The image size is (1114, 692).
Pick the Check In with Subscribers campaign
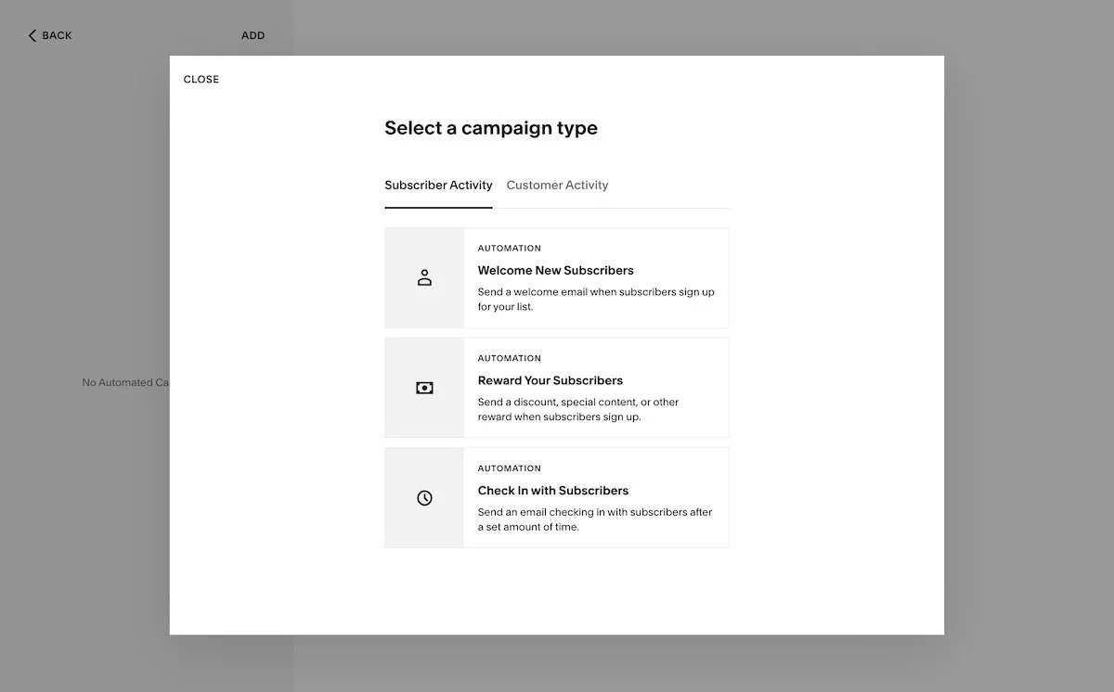(594, 497)
